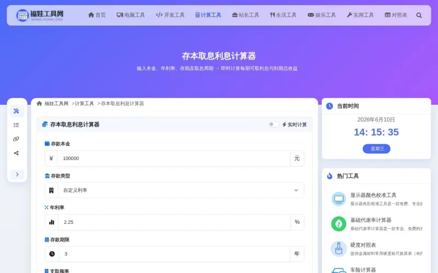Expand the left sidebar with chevron
The image size is (438, 273).
coord(17,174)
